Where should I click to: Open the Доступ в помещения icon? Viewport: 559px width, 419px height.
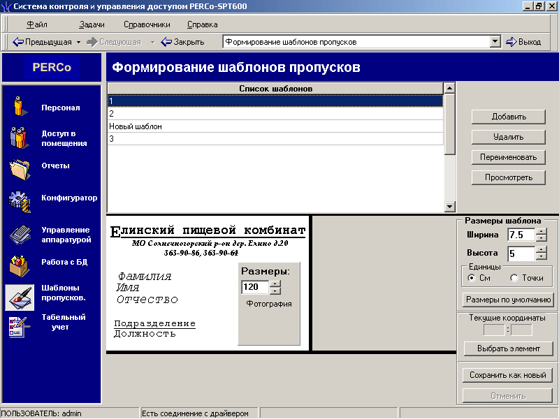pos(19,138)
